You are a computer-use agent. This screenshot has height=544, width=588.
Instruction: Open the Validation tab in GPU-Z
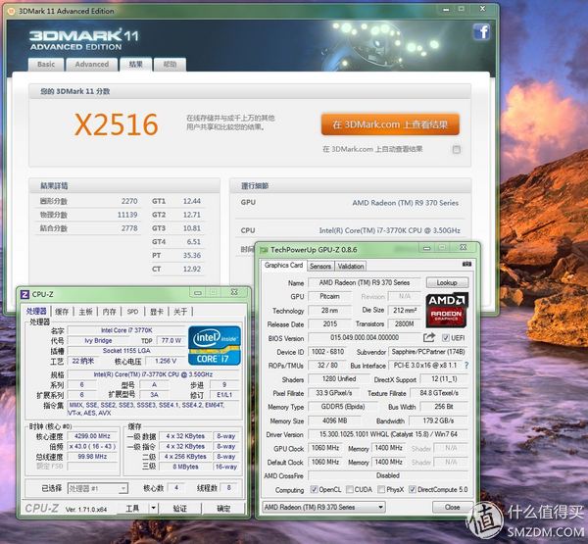tap(351, 266)
